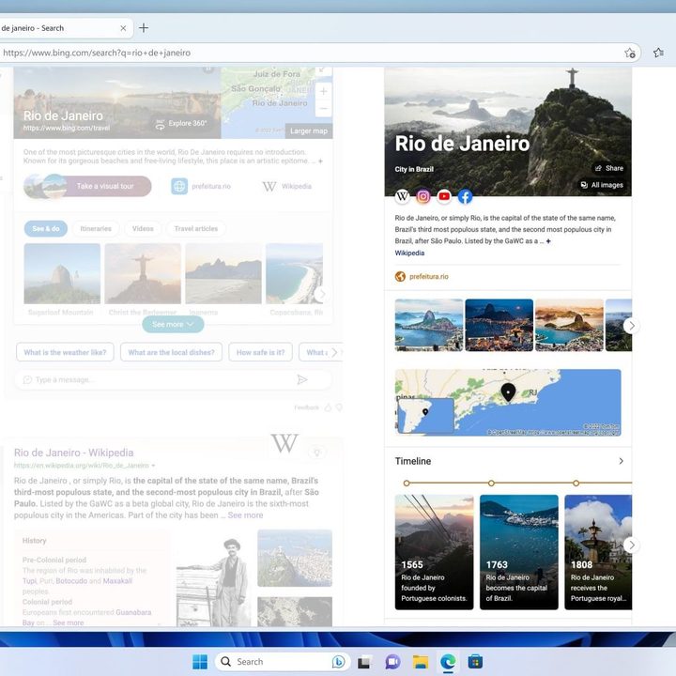The height and width of the screenshot is (676, 676).
Task: Add this page to favorites star
Action: coord(630,53)
